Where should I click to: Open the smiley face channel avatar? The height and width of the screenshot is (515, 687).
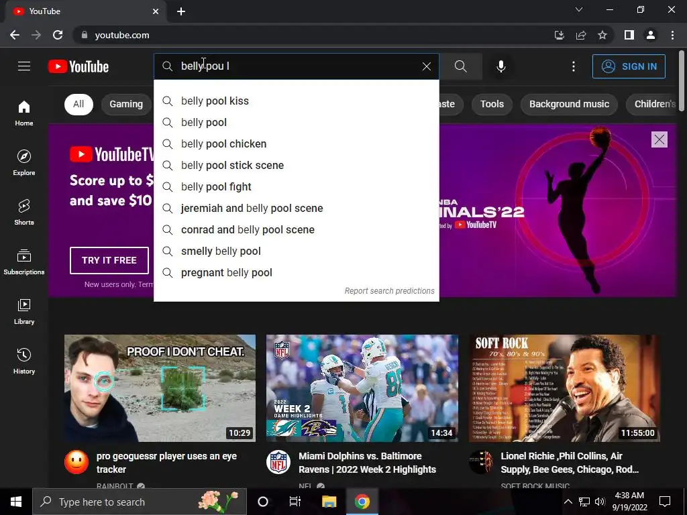pos(76,462)
